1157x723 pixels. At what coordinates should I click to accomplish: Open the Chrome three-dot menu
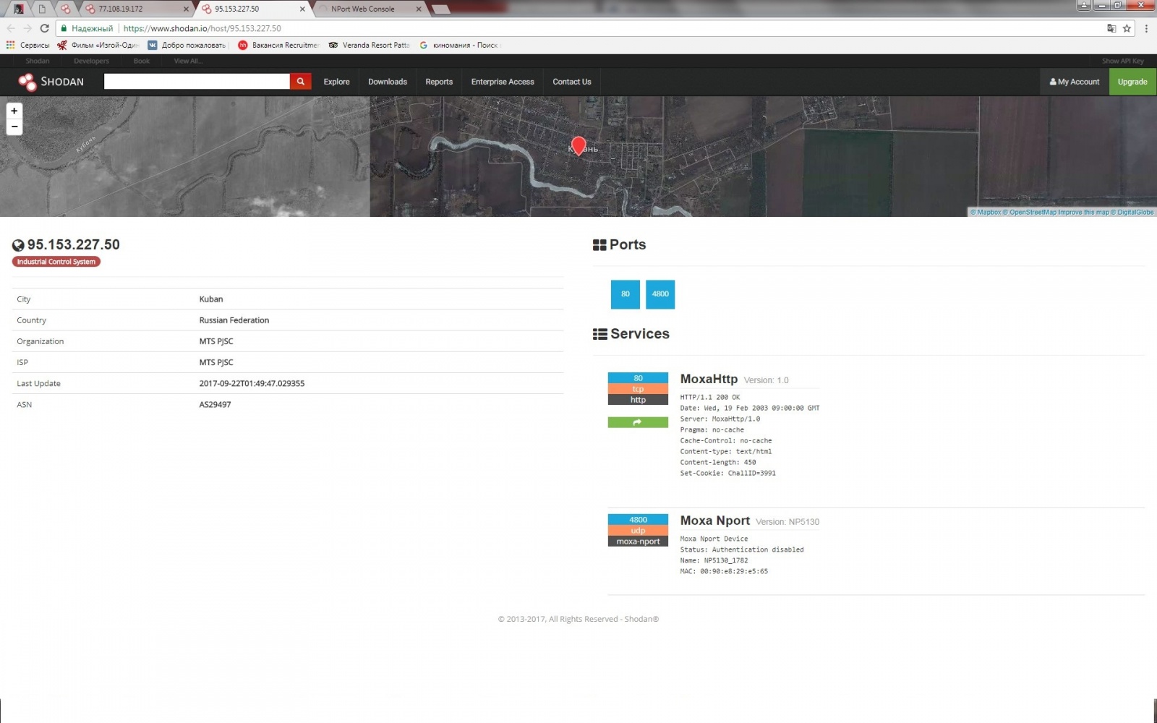1146,28
